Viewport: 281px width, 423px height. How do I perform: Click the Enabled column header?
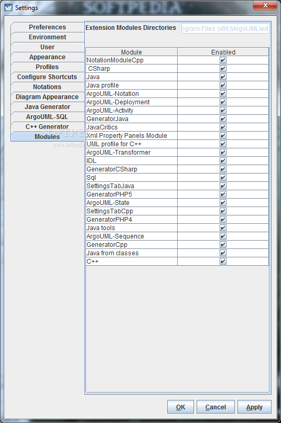click(x=223, y=52)
